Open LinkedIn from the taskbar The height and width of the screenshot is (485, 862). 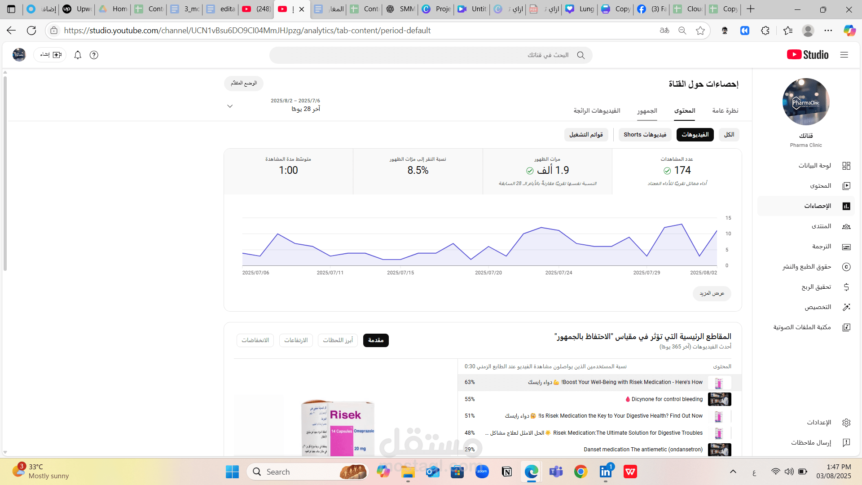click(x=606, y=472)
